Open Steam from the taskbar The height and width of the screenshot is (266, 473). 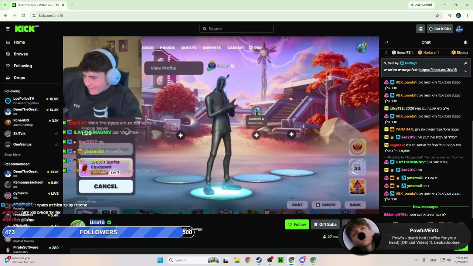259,260
